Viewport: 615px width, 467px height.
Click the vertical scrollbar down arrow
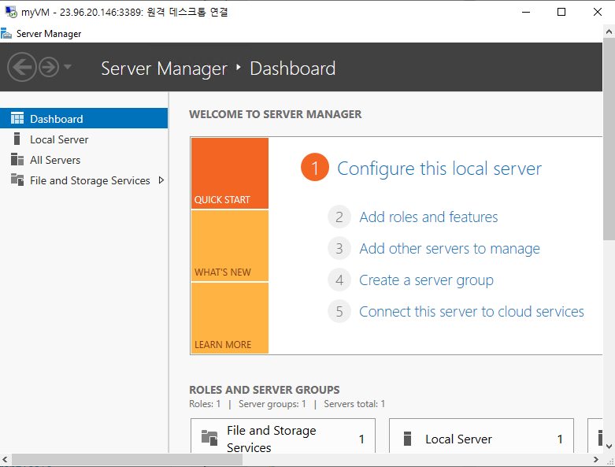[609, 447]
